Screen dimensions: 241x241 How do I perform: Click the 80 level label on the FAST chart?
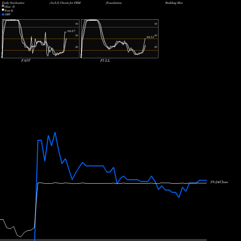point(77,24)
